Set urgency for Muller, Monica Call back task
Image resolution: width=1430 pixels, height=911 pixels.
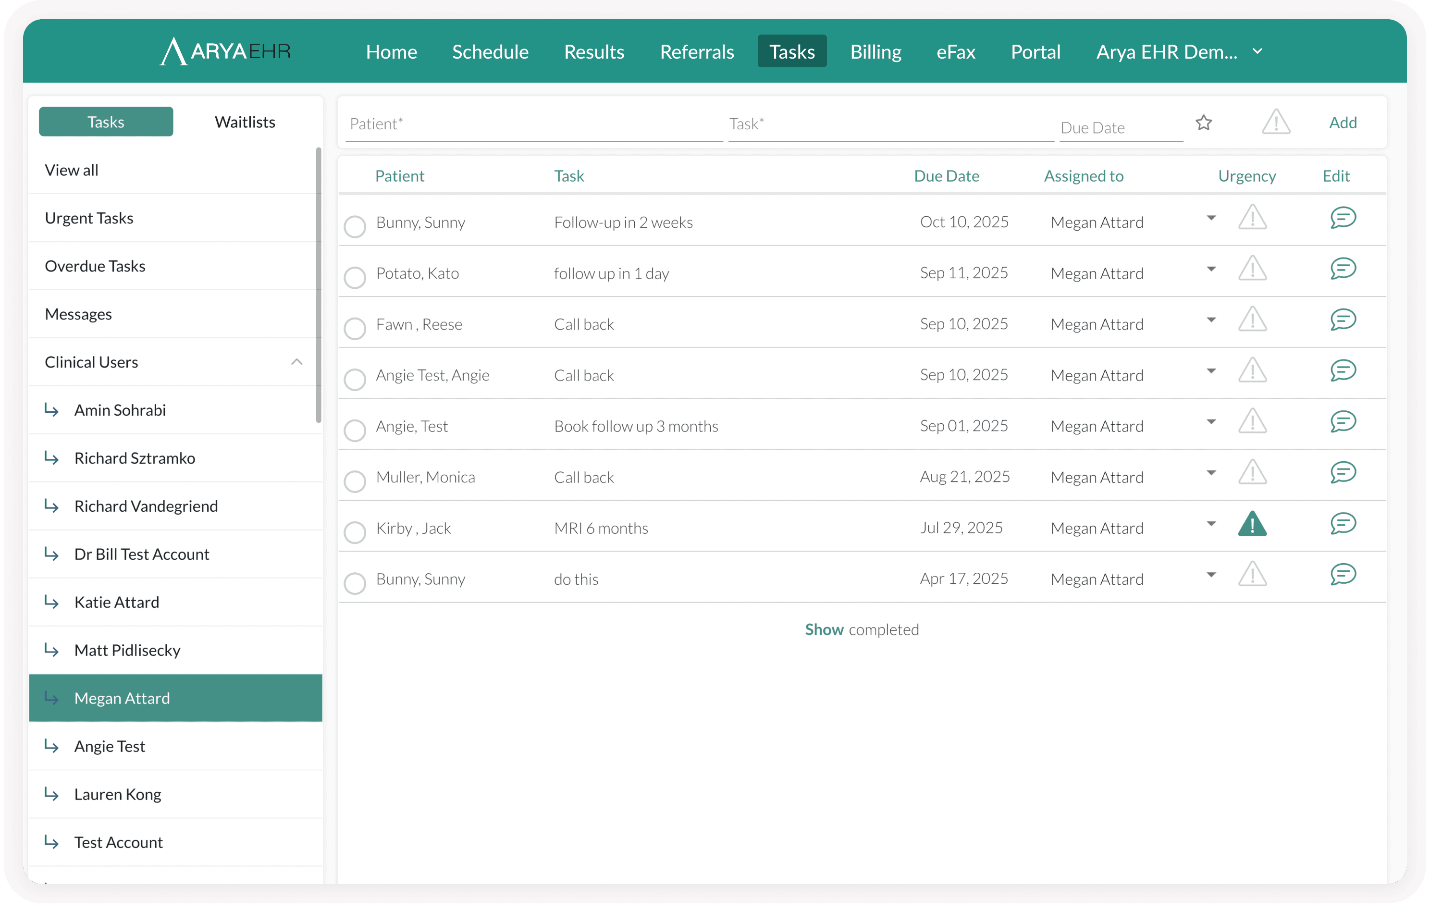tap(1252, 473)
